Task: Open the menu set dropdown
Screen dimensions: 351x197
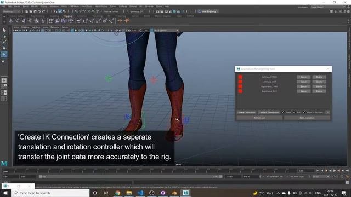Action: (11, 11)
